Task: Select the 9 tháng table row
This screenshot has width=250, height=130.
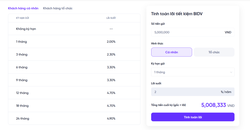Action: [74, 80]
